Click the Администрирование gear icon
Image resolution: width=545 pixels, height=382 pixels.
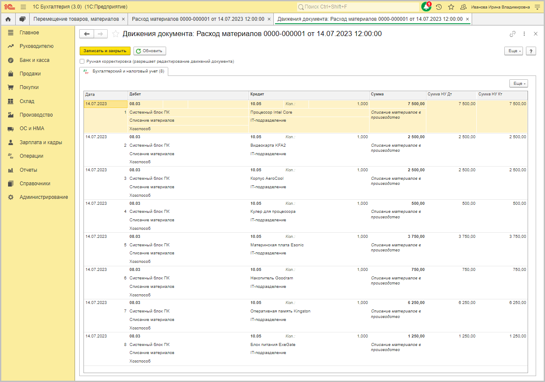pyautogui.click(x=11, y=197)
